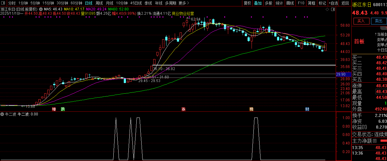This screenshot has height=161, width=387.
Task: Switch to the 分时 chart period
Action: point(12,3)
